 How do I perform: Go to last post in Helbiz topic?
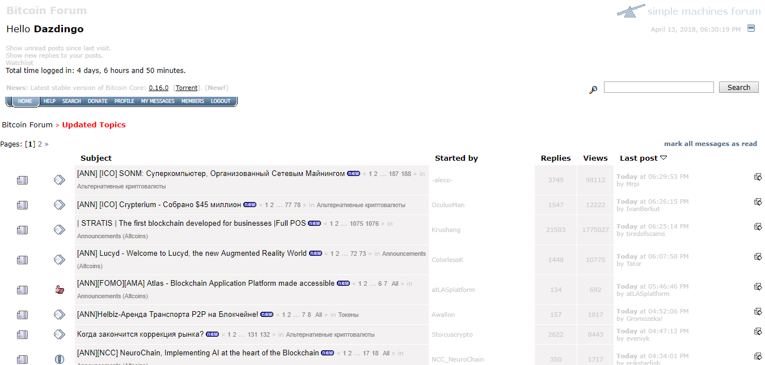point(758,311)
